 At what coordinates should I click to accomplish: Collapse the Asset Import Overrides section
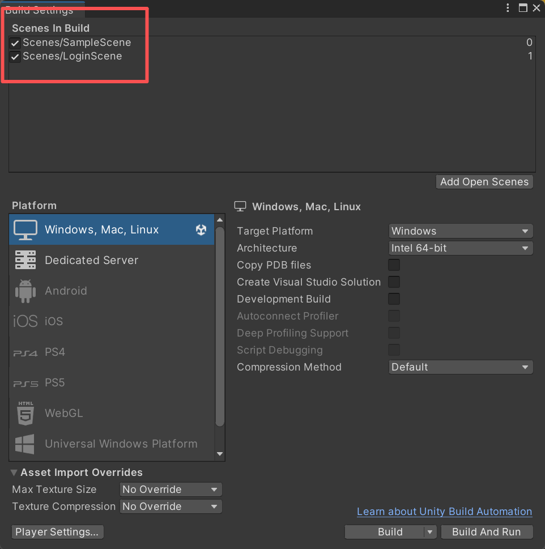pos(14,473)
